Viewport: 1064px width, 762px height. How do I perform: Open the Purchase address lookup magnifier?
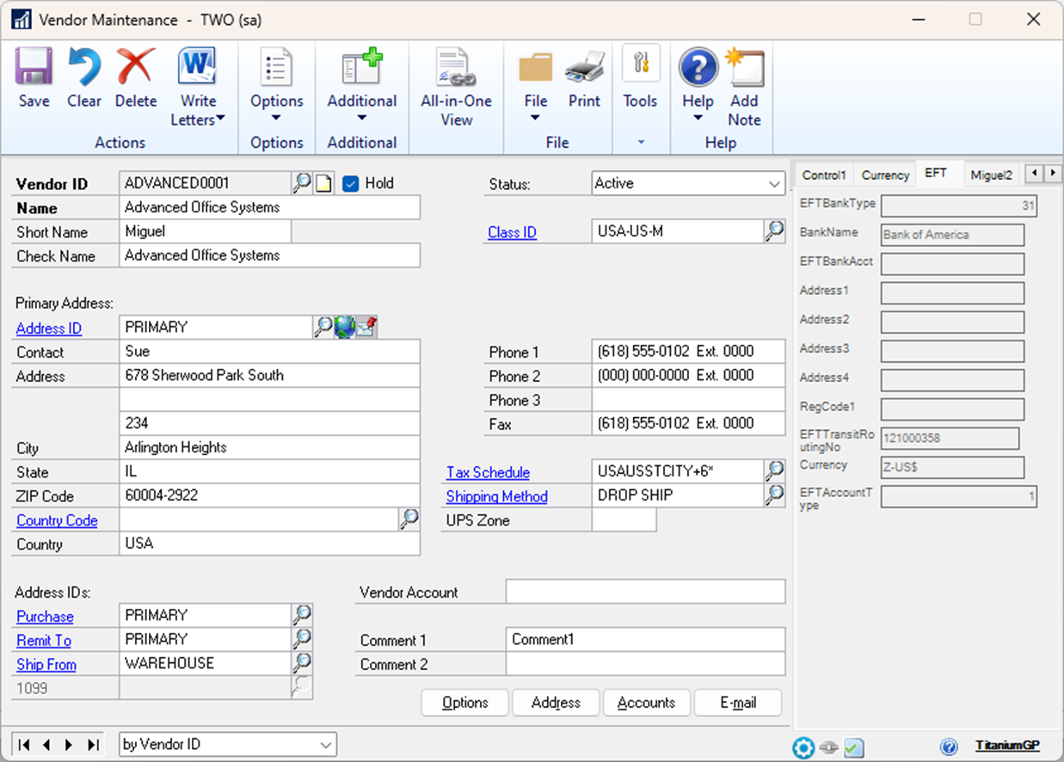(302, 614)
